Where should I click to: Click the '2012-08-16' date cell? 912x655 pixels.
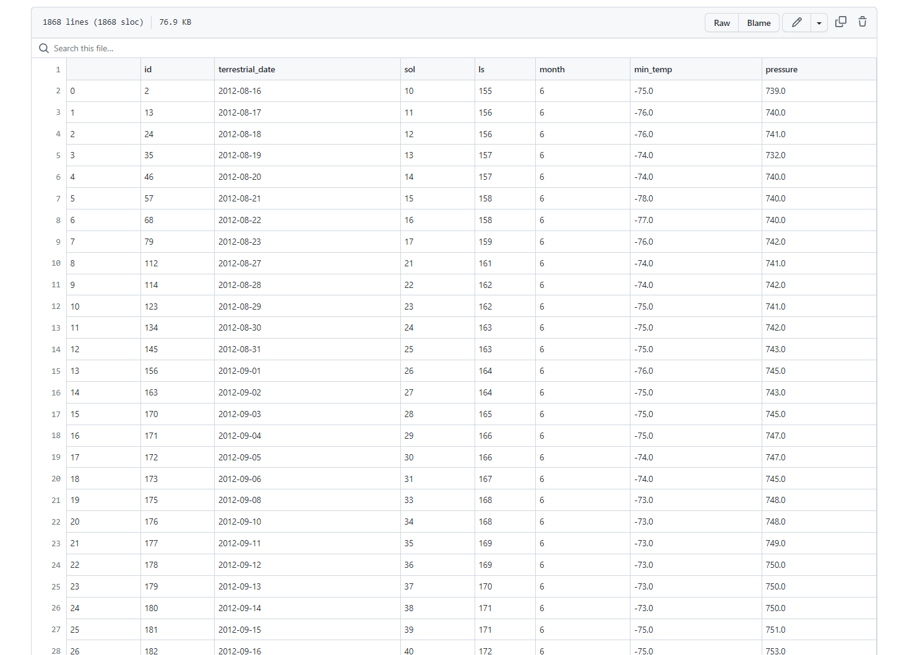(x=240, y=90)
